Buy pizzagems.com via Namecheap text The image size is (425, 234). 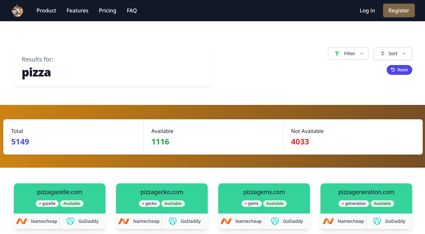pos(248,221)
